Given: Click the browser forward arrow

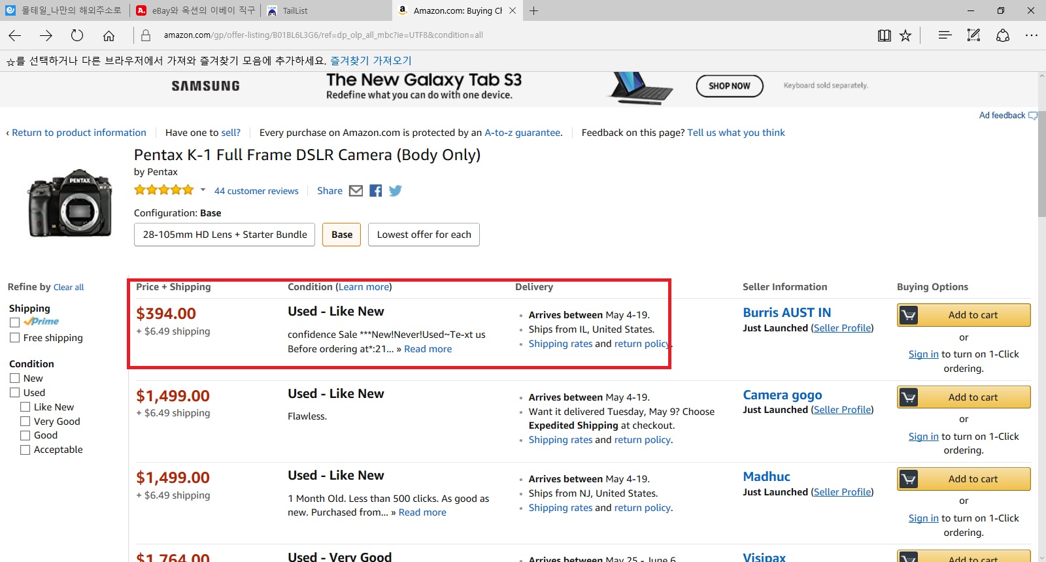Looking at the screenshot, I should click(46, 35).
